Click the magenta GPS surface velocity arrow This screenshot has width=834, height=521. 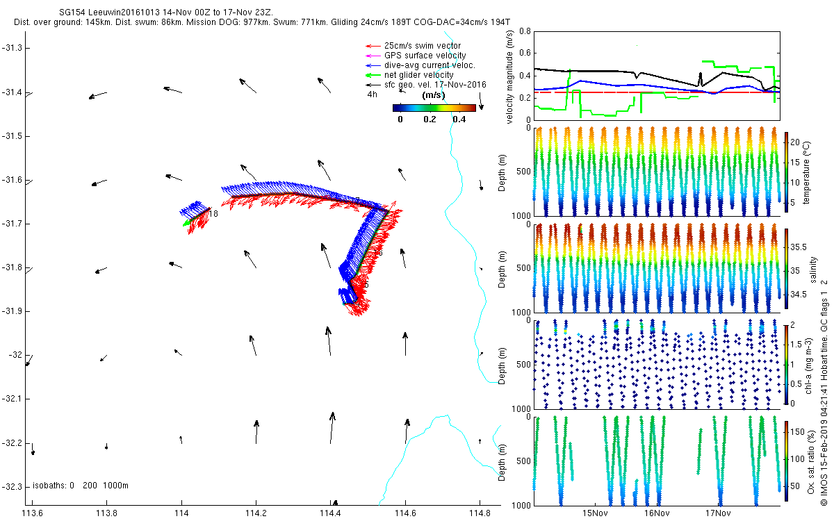[x=373, y=56]
